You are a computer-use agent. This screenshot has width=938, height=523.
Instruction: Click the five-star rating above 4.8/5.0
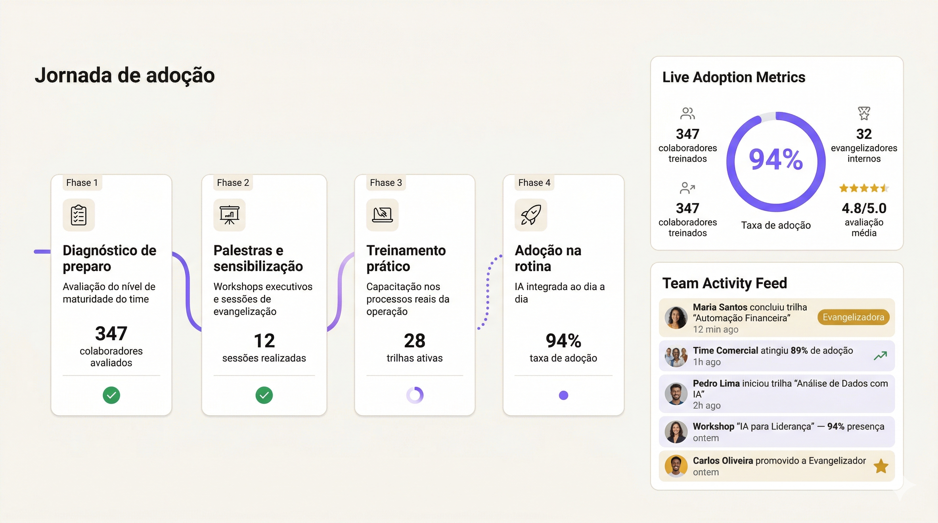coord(864,188)
